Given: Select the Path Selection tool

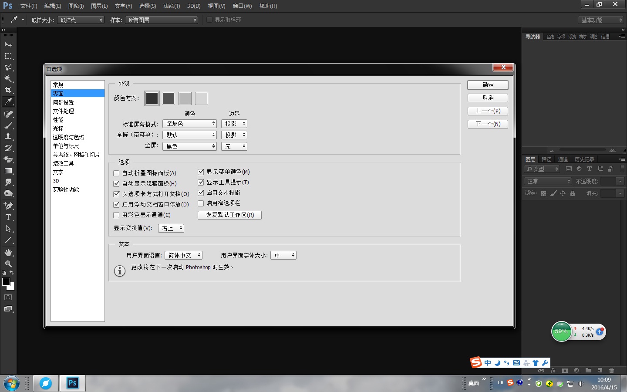Looking at the screenshot, I should click(8, 228).
